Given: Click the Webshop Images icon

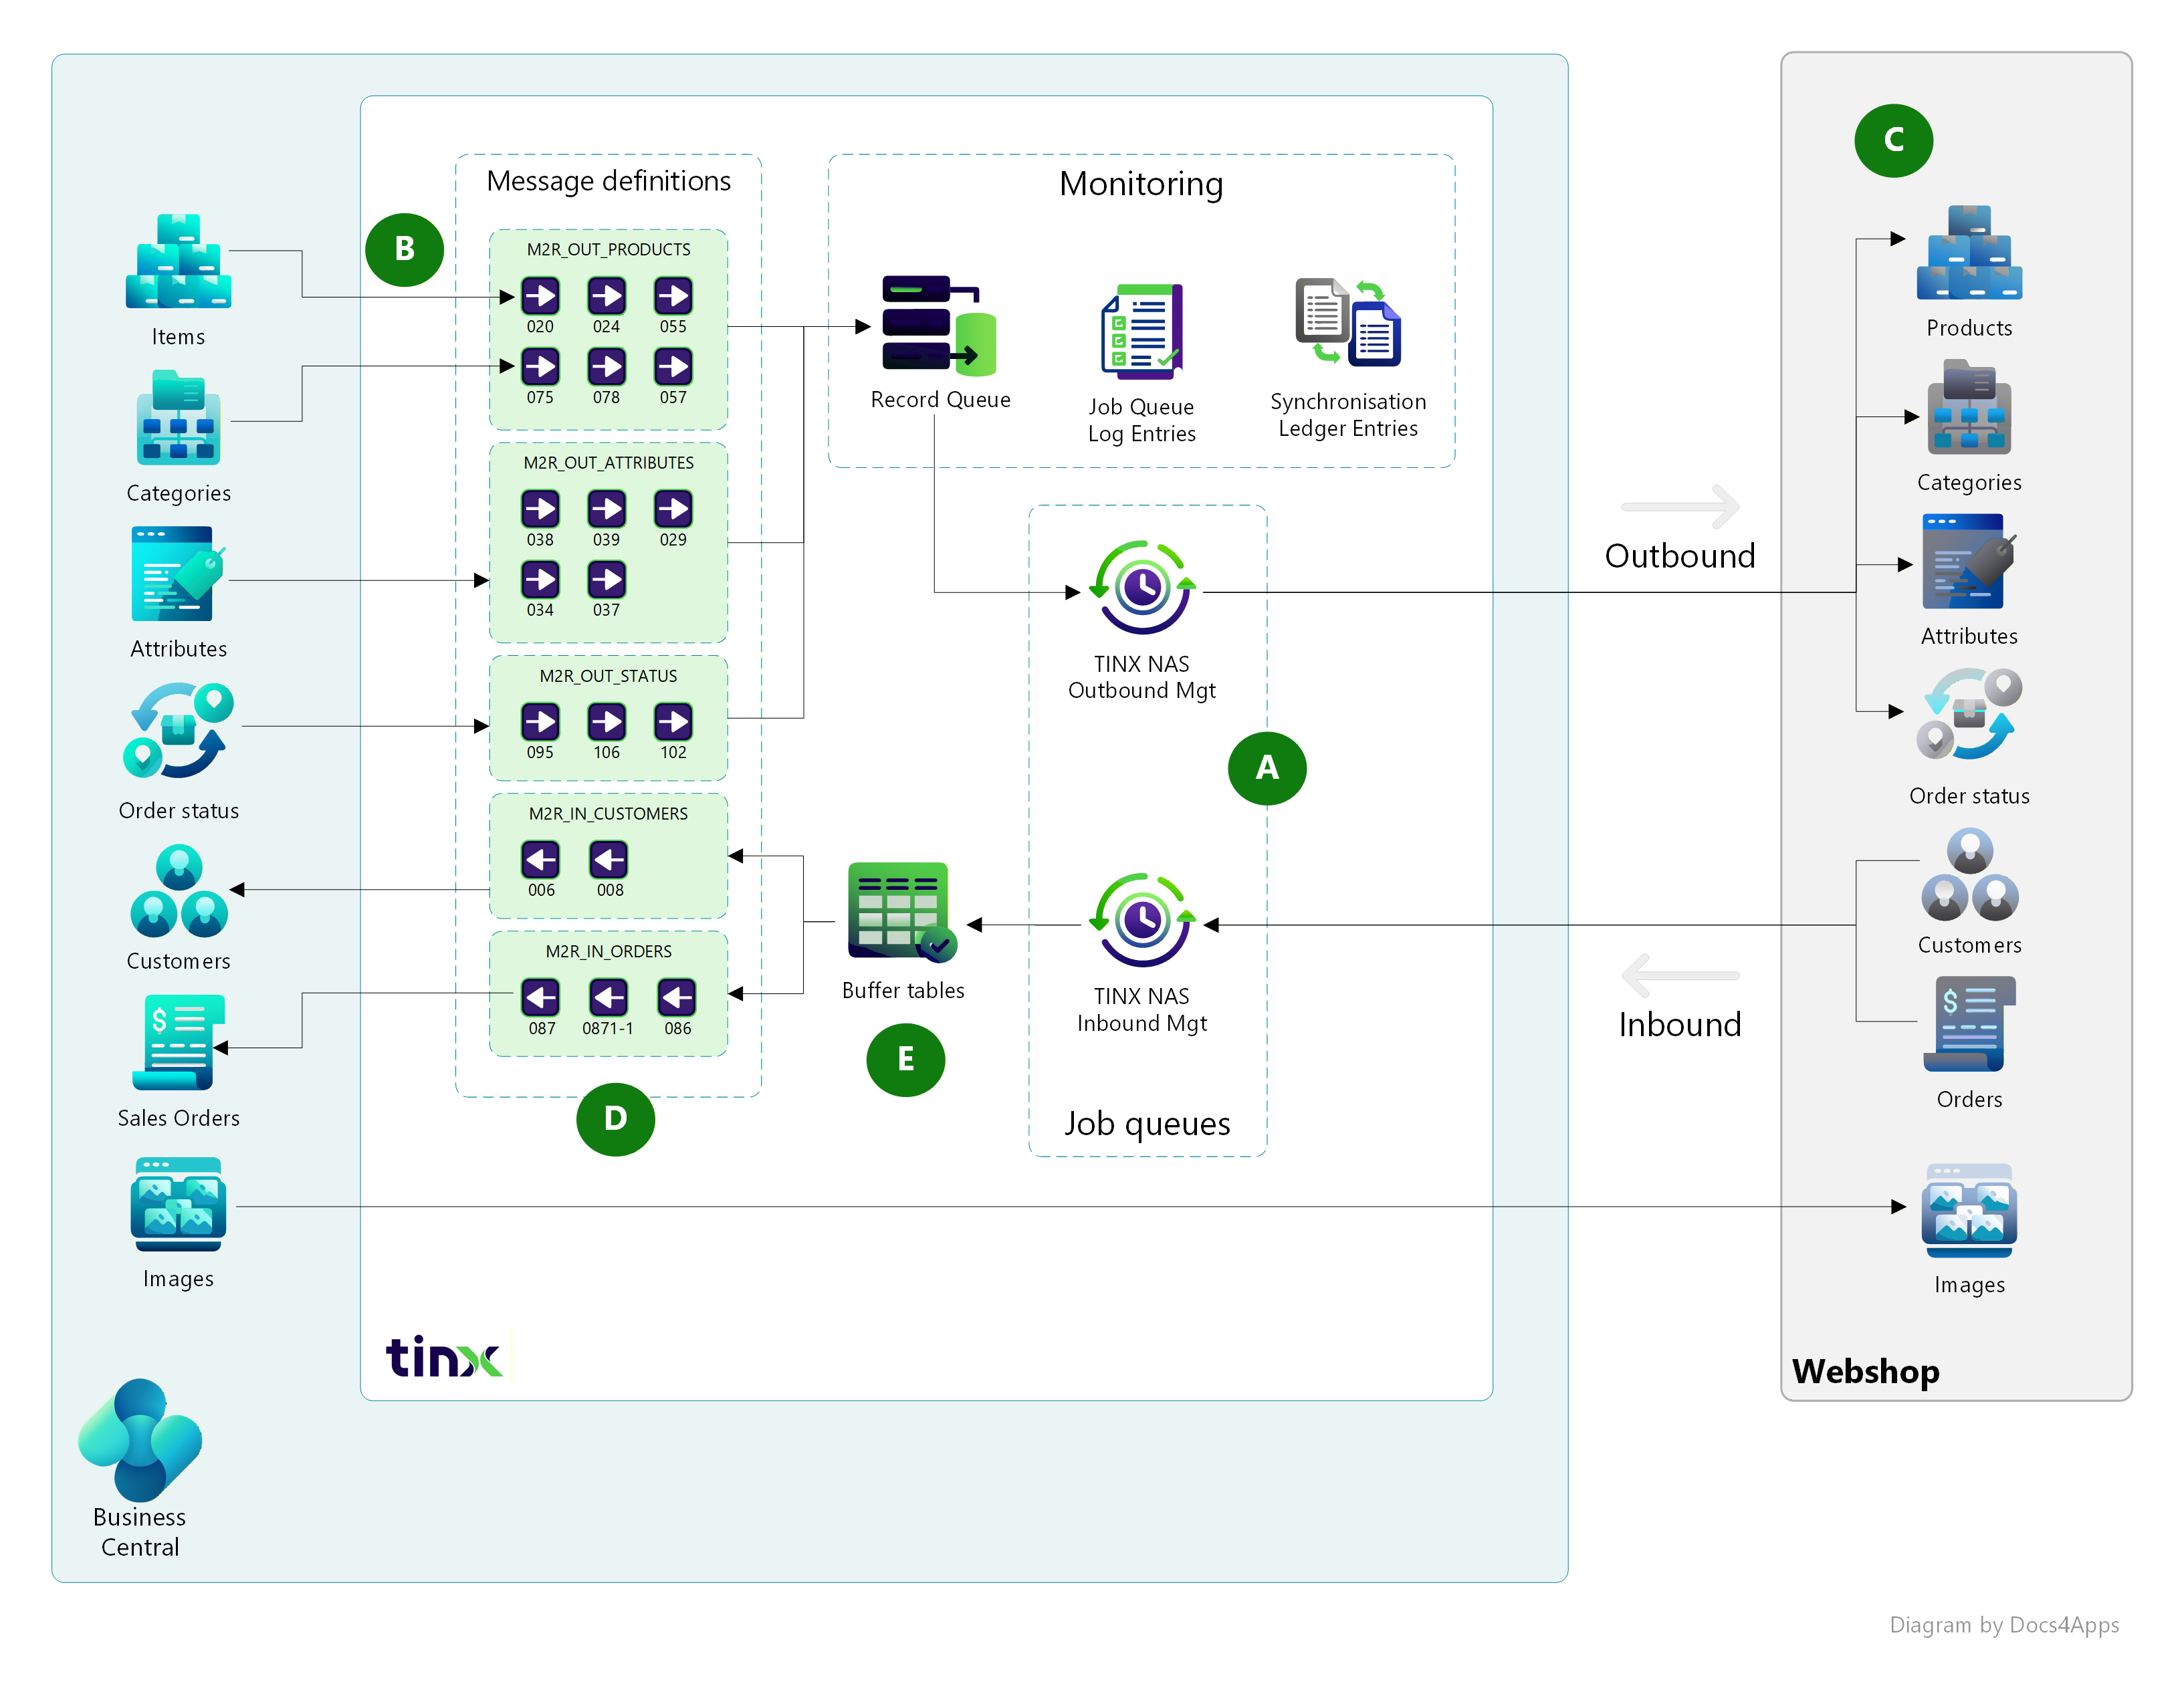Looking at the screenshot, I should tap(1969, 1211).
